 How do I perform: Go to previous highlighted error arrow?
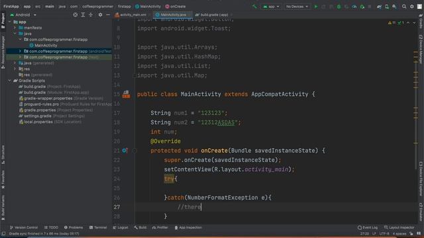(408, 23)
